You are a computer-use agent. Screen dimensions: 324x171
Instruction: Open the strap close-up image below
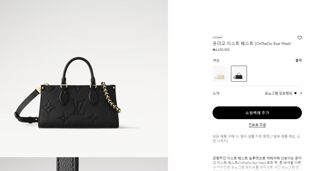(84, 164)
